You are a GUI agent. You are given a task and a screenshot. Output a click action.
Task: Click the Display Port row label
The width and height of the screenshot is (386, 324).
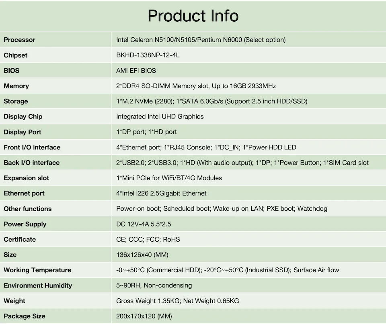(x=23, y=132)
